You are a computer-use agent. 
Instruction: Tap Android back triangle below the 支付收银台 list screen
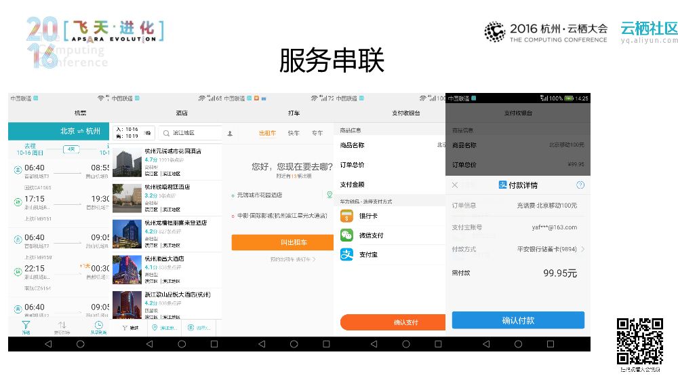(374, 344)
